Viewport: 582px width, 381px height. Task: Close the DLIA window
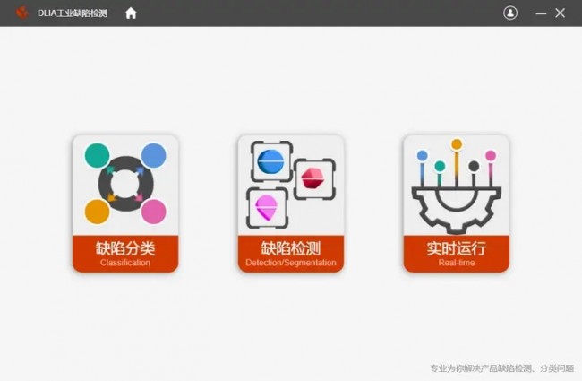pos(560,13)
